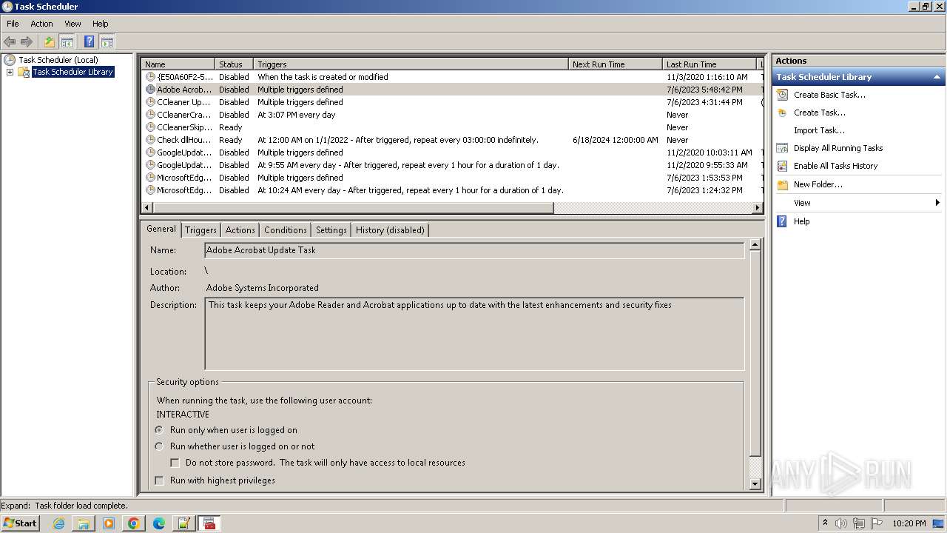This screenshot has height=533, width=947.
Task: Click the Create Basic Task icon
Action: [x=782, y=95]
